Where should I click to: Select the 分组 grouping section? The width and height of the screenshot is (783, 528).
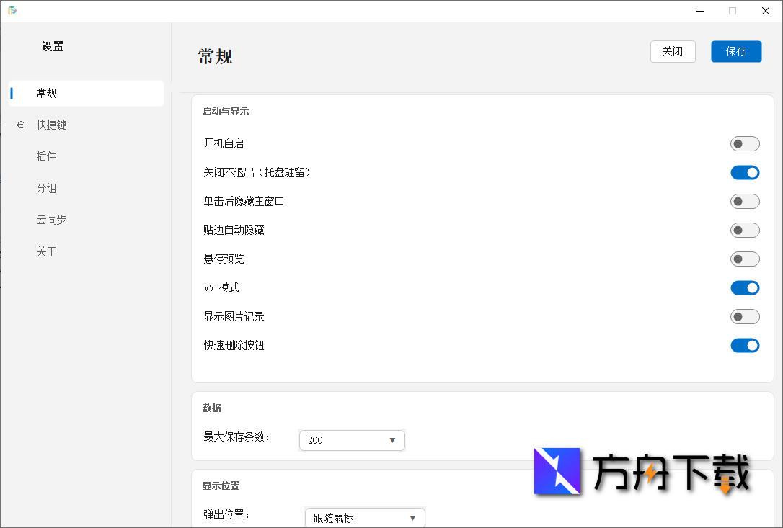click(46, 187)
